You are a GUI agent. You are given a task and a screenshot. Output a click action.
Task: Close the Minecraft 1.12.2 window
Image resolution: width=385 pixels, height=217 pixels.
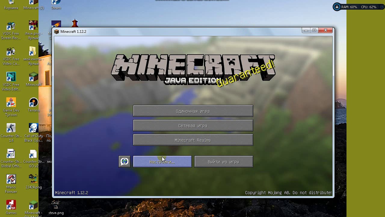pyautogui.click(x=325, y=30)
